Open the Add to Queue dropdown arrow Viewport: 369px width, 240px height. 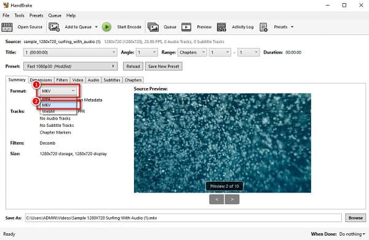97,27
